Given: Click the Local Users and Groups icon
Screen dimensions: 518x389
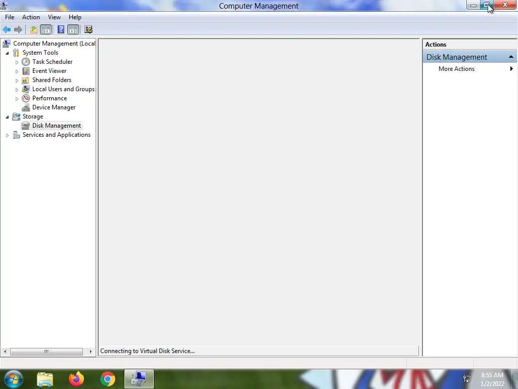Looking at the screenshot, I should click(x=26, y=89).
